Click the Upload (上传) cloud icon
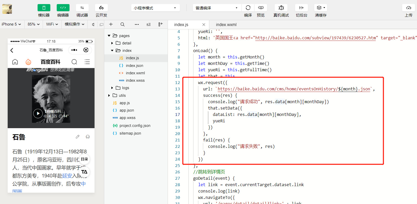The width and height of the screenshot is (417, 204). 409,8
